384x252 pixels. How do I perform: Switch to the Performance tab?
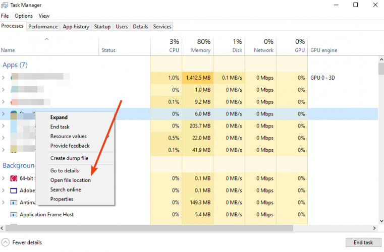tap(43, 26)
